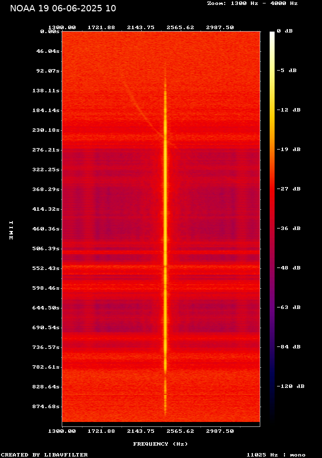Click the bottom axis label 2987.50
Screen dimensions: 322x458
pyautogui.click(x=220, y=431)
